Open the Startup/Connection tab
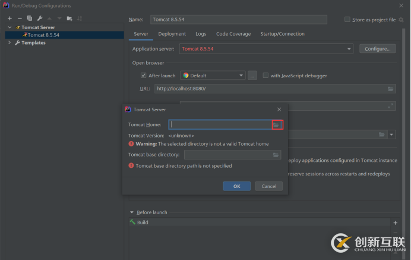Screen dimensions: 411x260 click(282, 34)
